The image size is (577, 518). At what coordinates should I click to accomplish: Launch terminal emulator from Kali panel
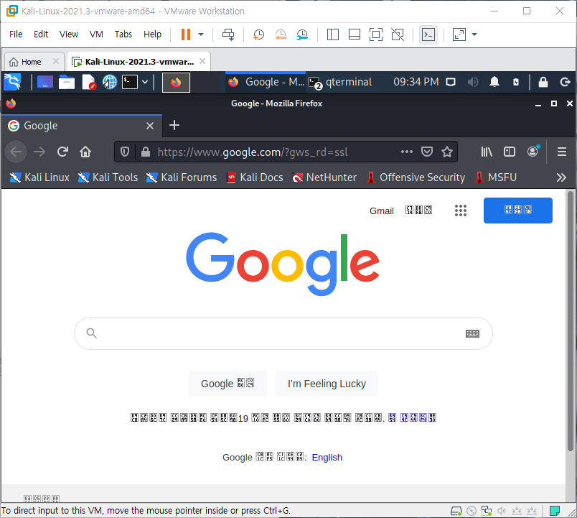(x=130, y=82)
